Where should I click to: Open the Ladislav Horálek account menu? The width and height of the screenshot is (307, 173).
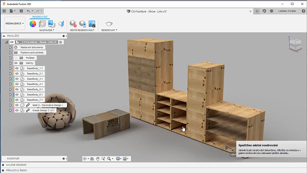[x=287, y=11]
